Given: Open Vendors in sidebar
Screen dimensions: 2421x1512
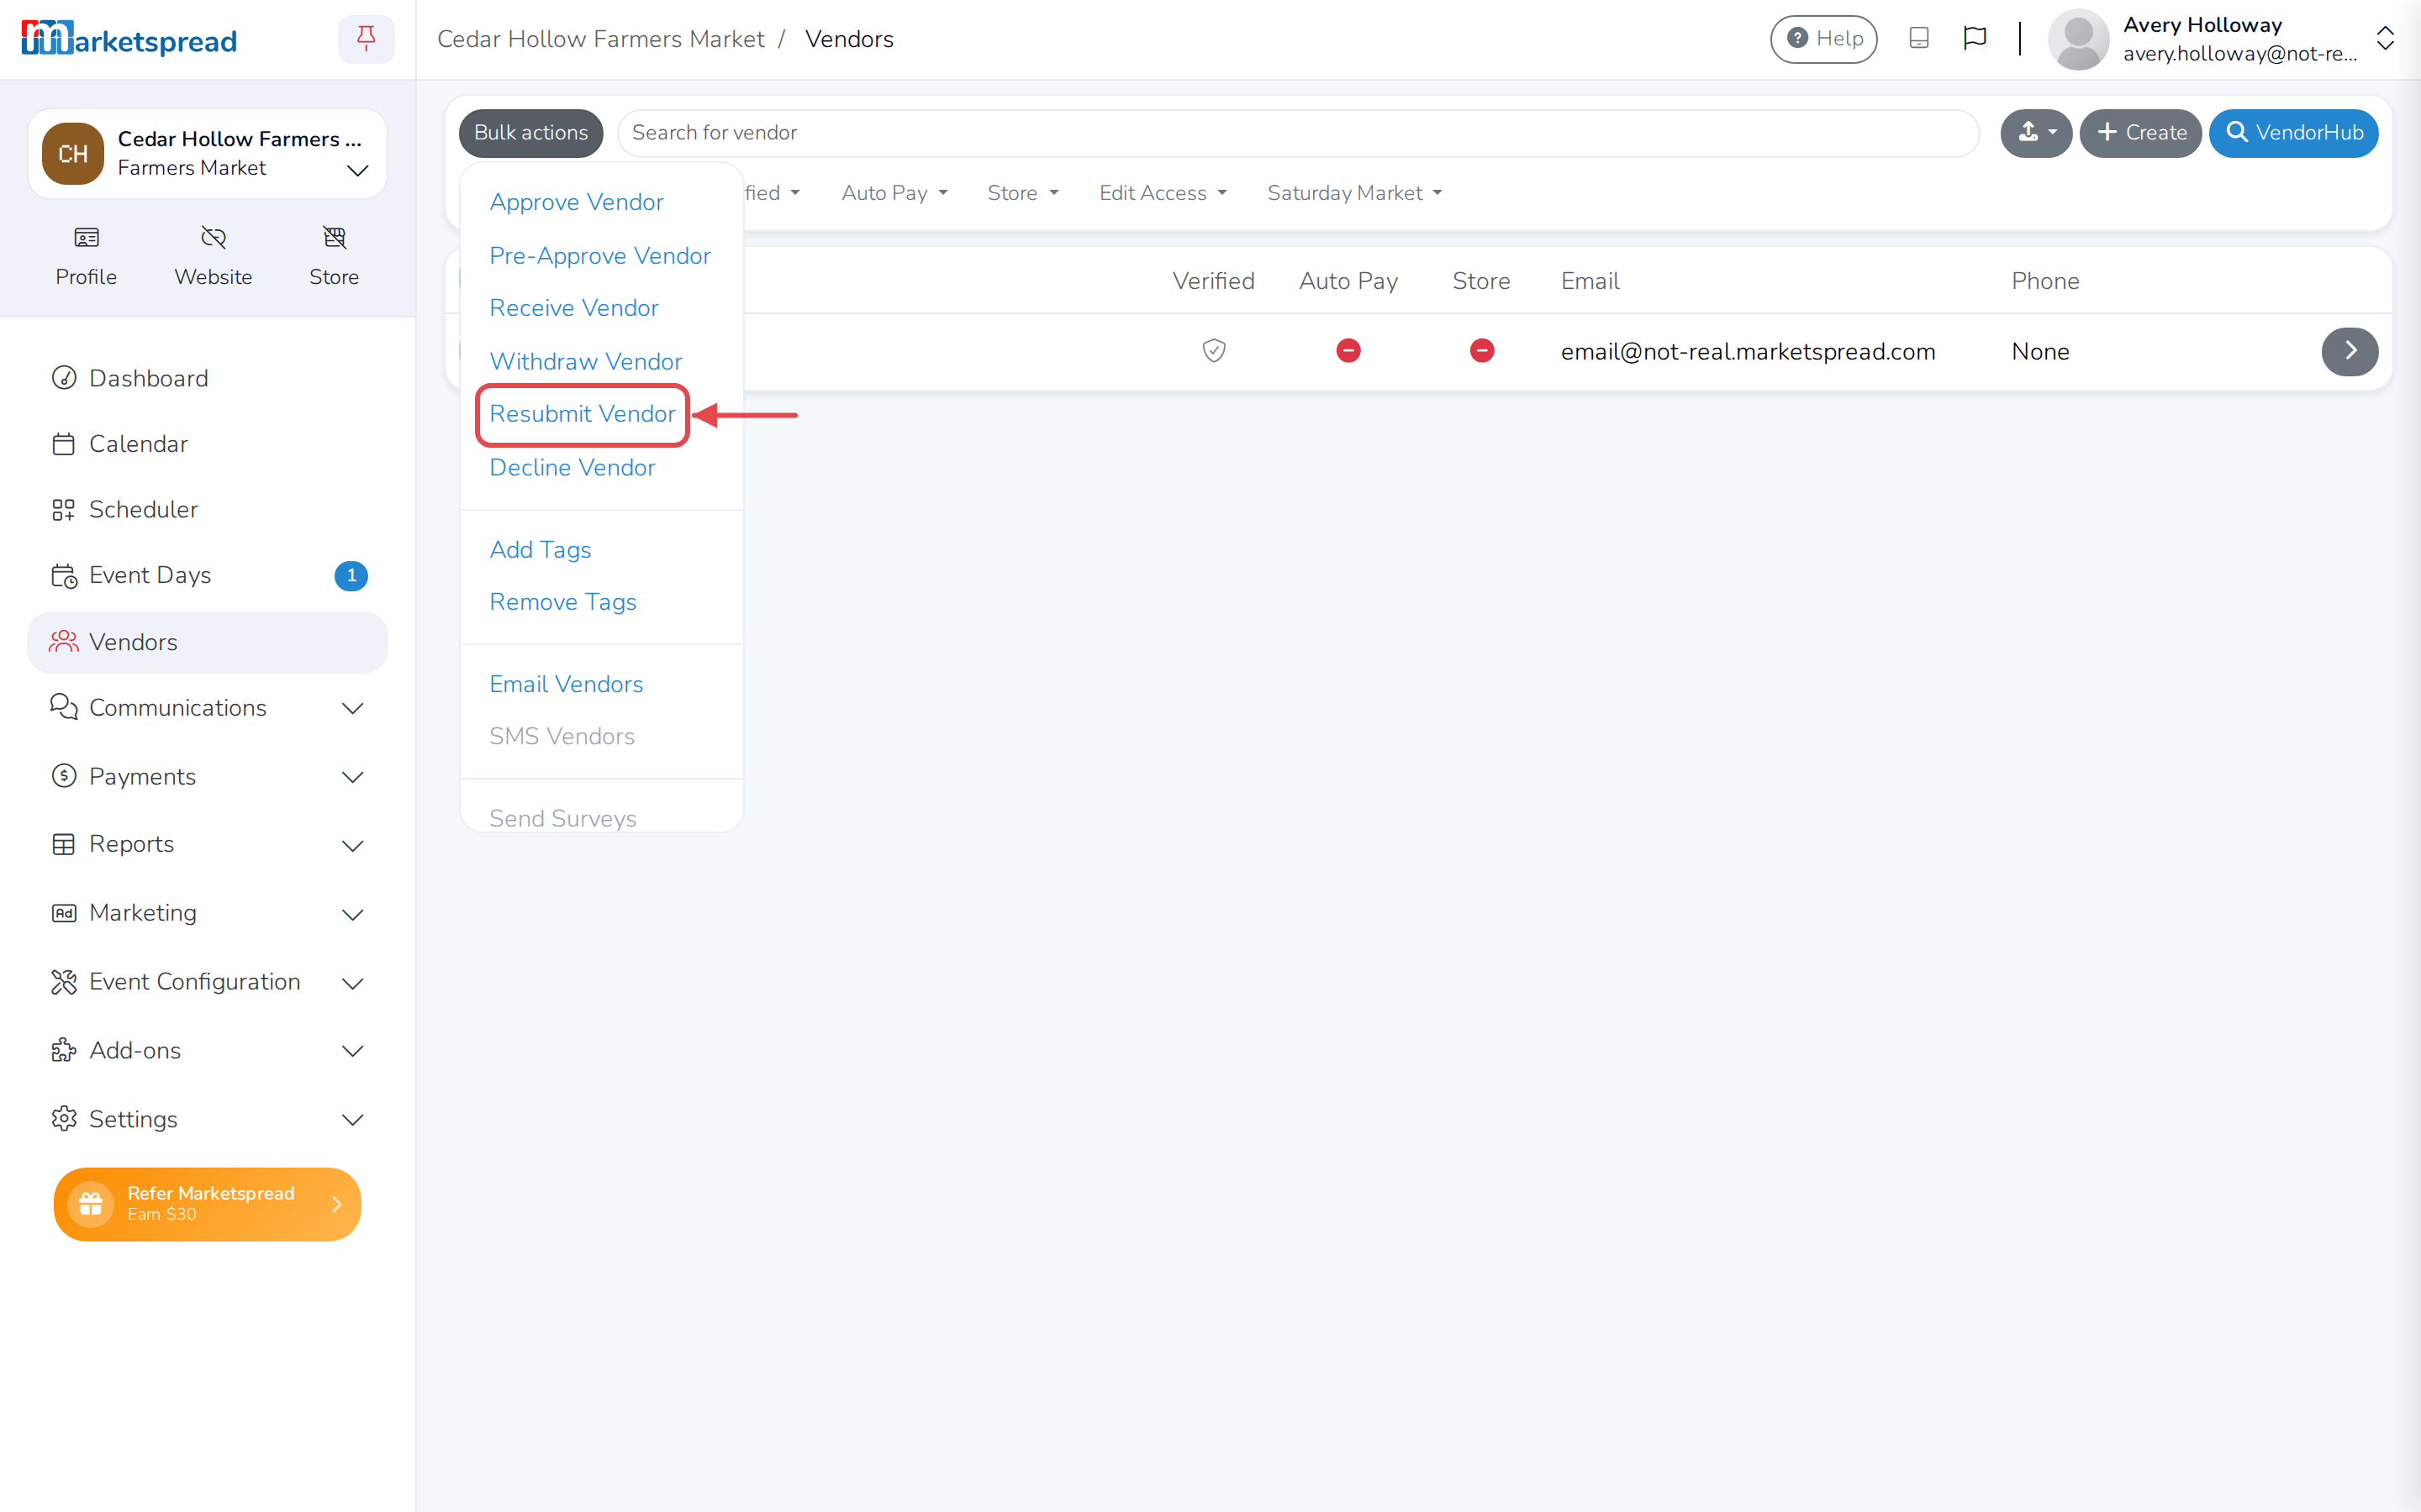Looking at the screenshot, I should click(207, 642).
